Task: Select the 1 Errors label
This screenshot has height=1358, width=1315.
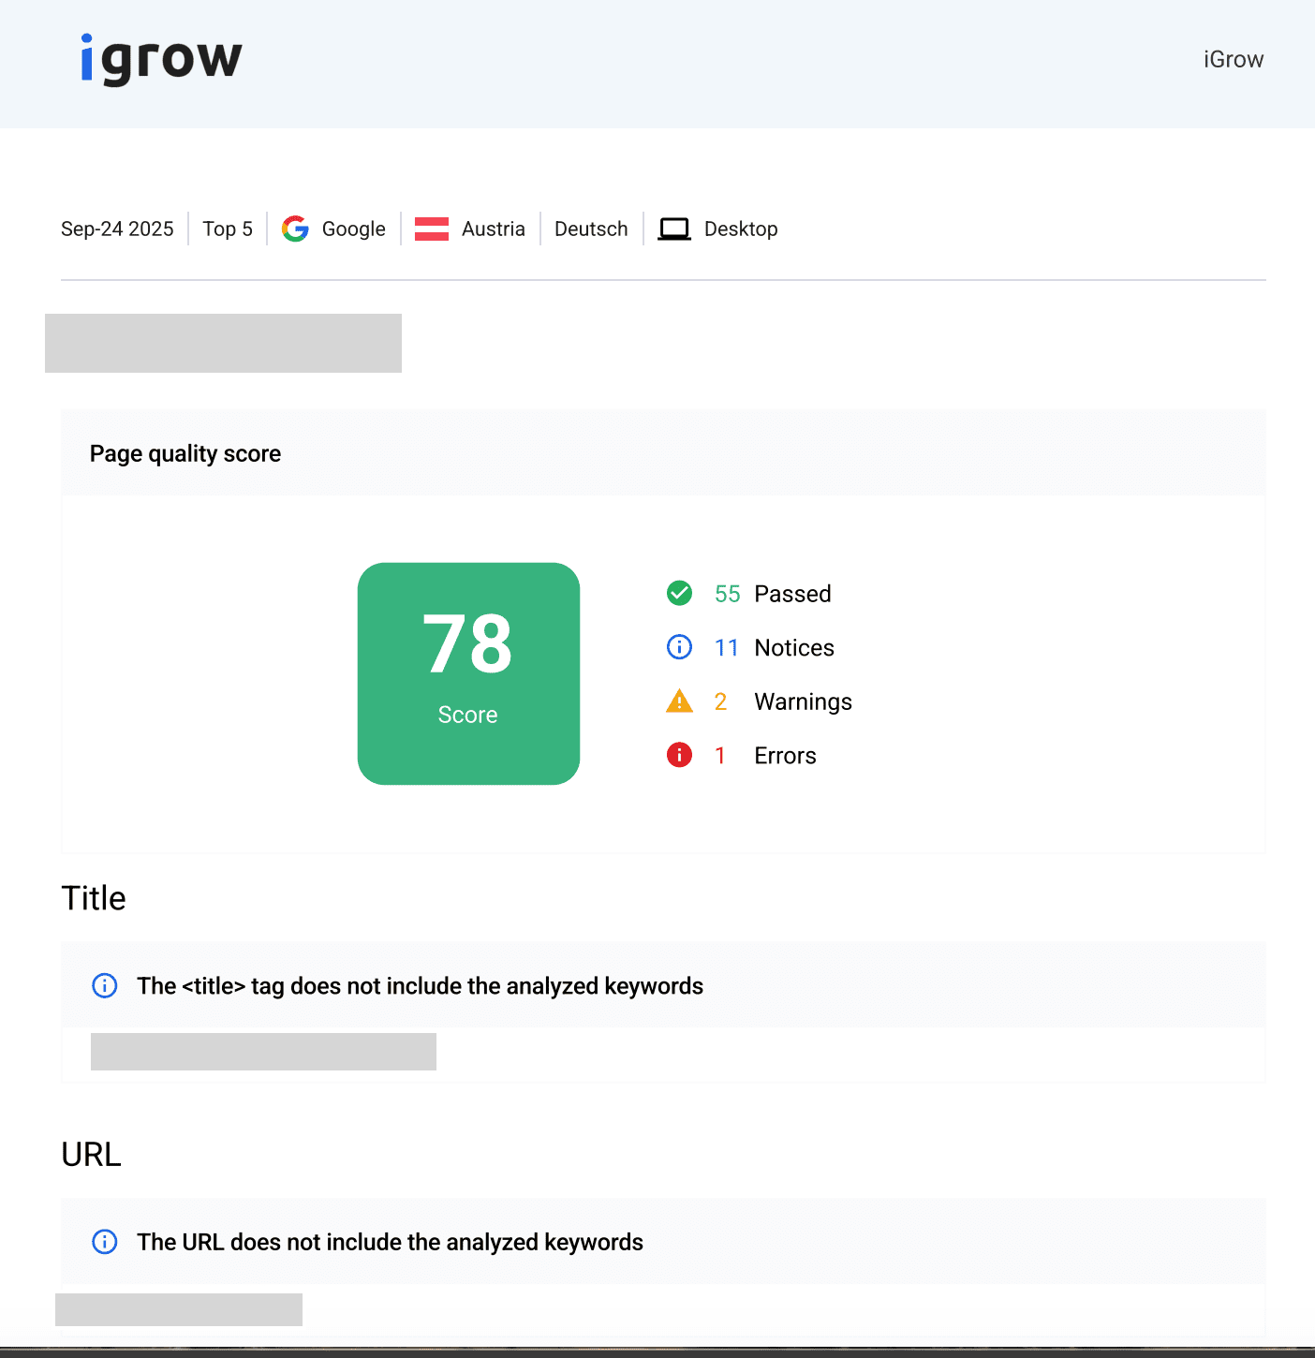Action: [x=785, y=756]
